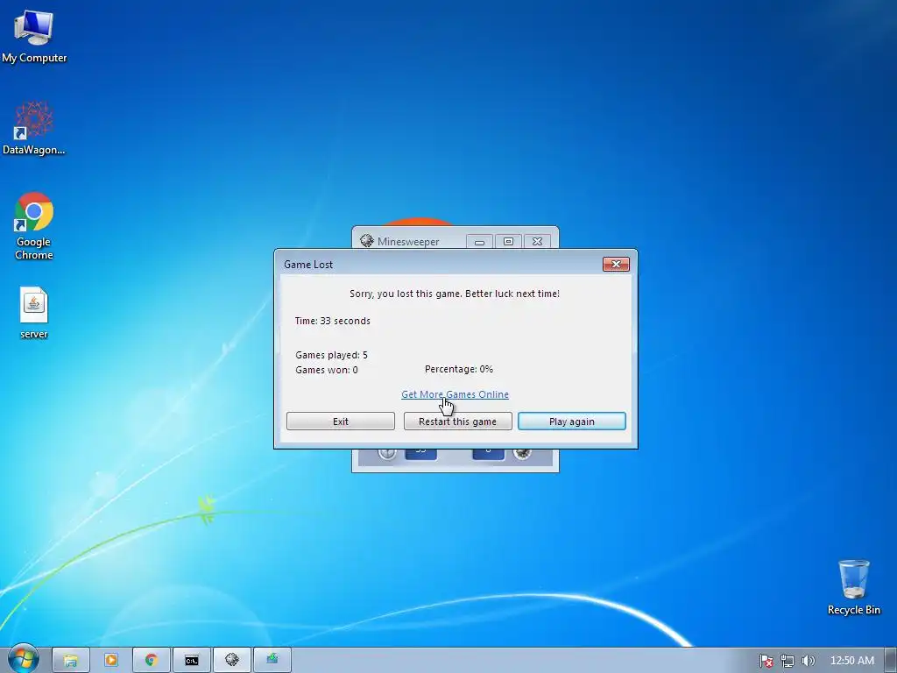The width and height of the screenshot is (897, 673).
Task: Open File Explorer from the taskbar
Action: 71,661
